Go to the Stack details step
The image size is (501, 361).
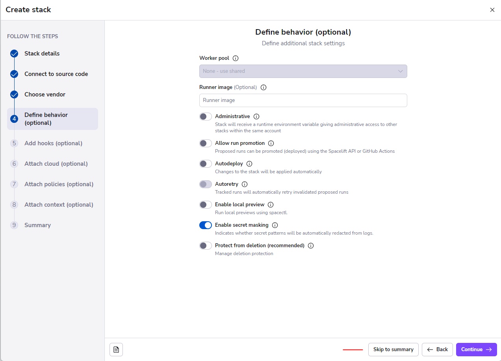(42, 54)
